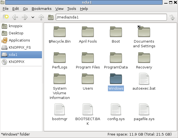Click the sda1 title bar
178x138 pixels.
point(84,2)
